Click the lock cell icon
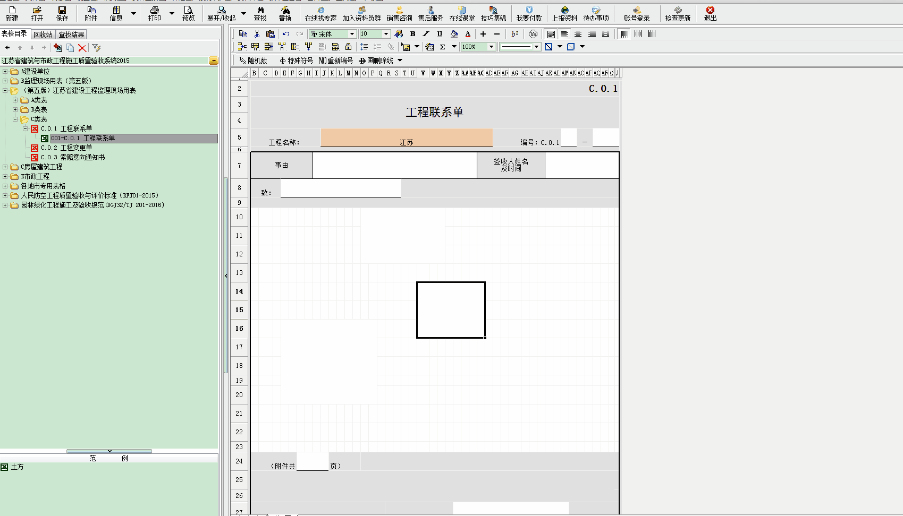Screen dimensions: 903x516 348,47
